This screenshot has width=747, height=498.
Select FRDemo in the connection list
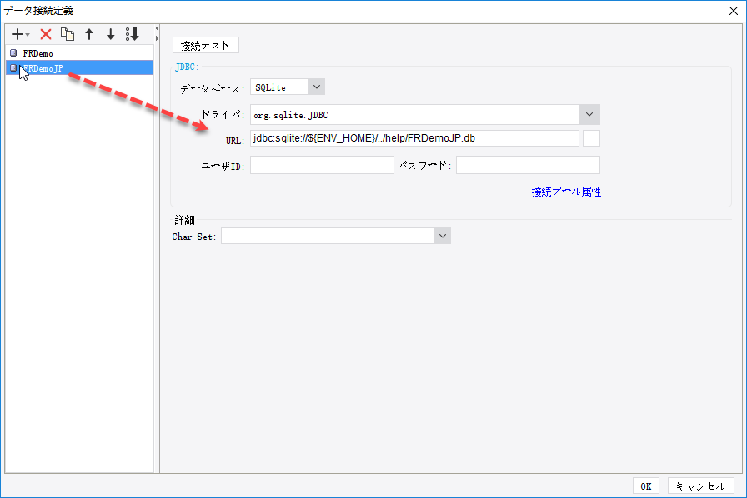[x=79, y=53]
